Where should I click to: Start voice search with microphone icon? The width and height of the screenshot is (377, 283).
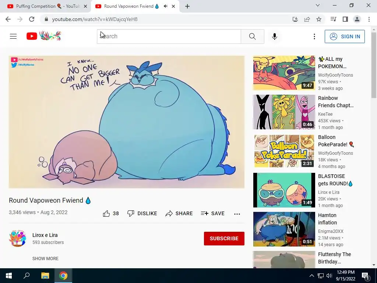(275, 36)
